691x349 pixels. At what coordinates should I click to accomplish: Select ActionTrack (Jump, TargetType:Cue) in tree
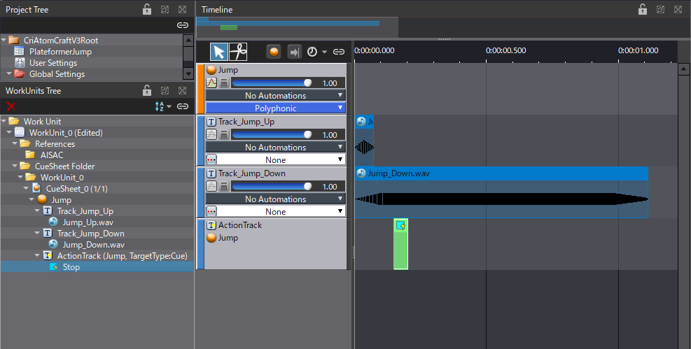pos(122,256)
